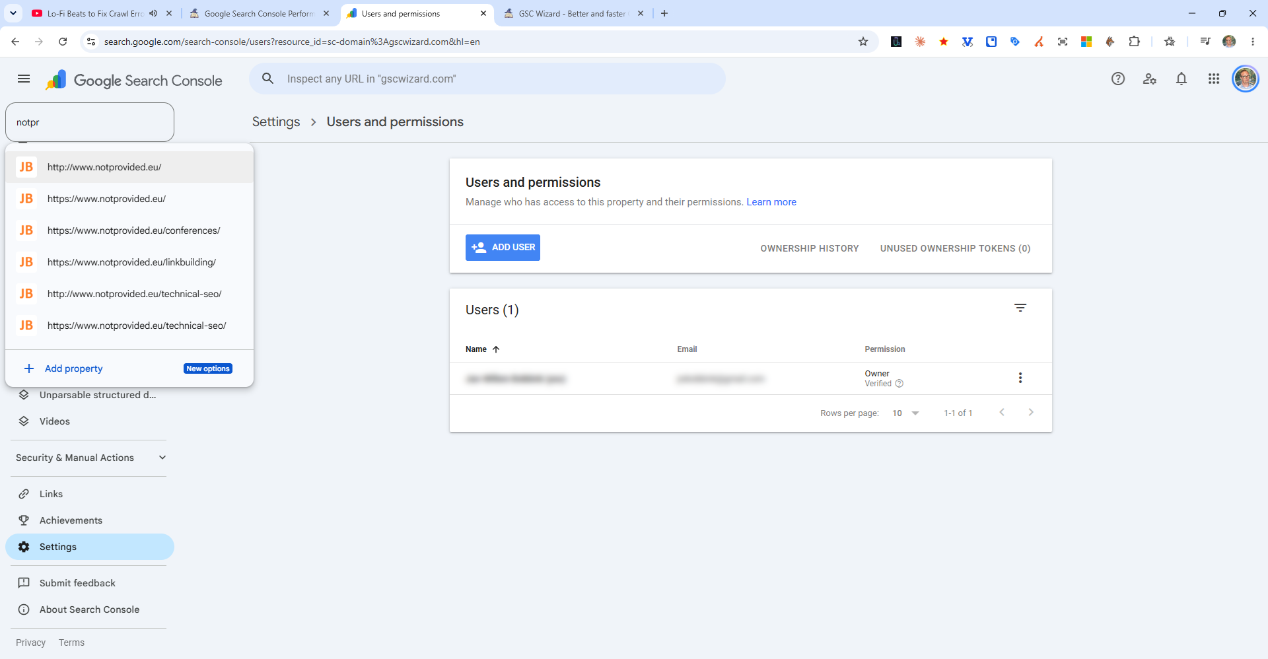Screen dimensions: 1268x659
Task: Mute the Lo-Fi Beats tab audio
Action: coord(153,13)
